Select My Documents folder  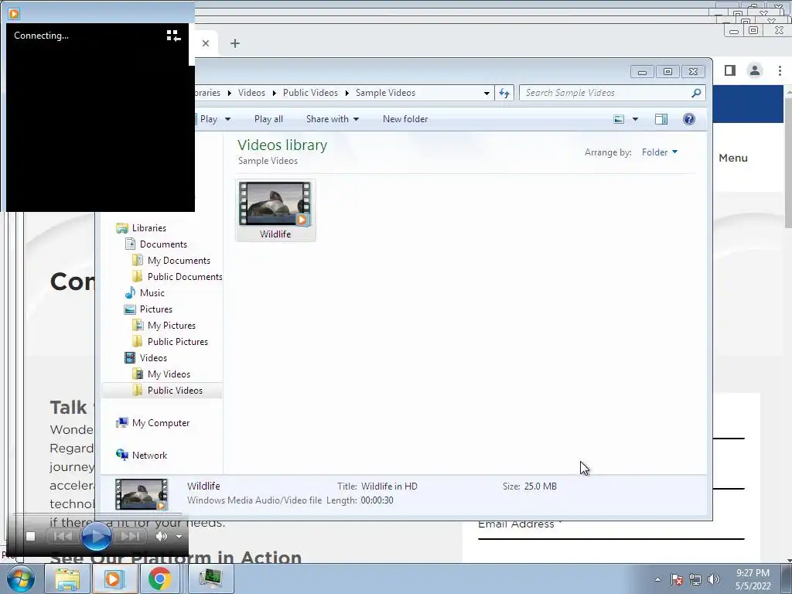tap(179, 261)
